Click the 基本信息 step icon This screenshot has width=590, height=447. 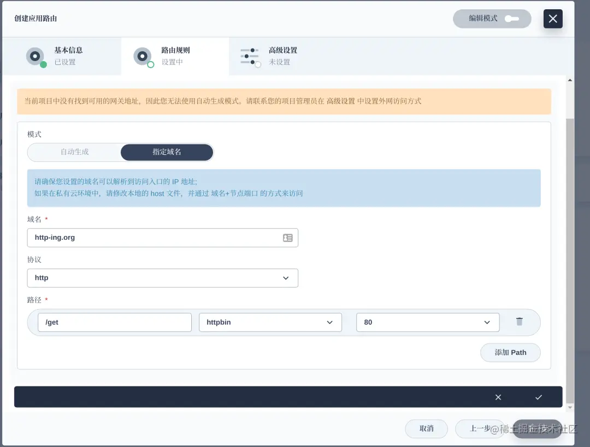tap(36, 57)
